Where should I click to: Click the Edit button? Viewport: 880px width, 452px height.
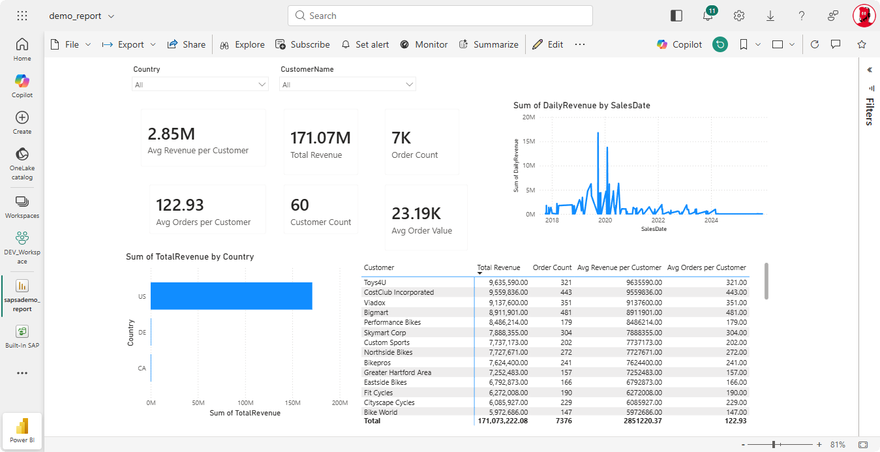coord(548,44)
